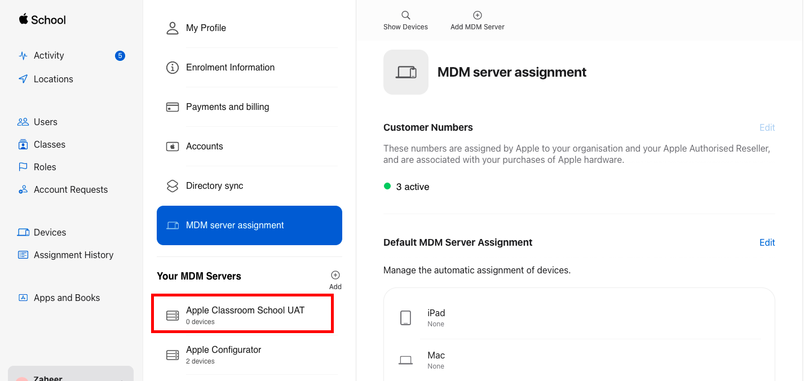Click the Roles flag icon
Viewport: 804px width, 381px height.
click(x=23, y=167)
